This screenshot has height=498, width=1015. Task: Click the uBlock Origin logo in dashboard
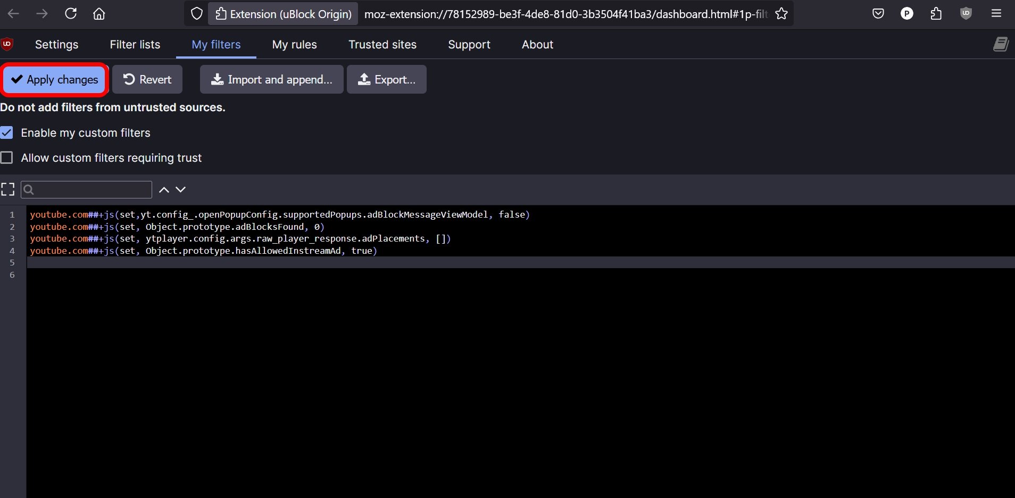7,44
